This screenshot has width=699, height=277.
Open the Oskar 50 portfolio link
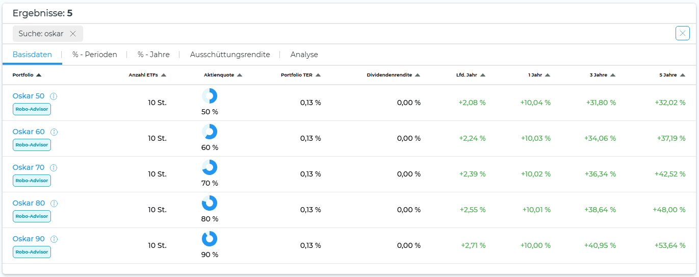[29, 96]
